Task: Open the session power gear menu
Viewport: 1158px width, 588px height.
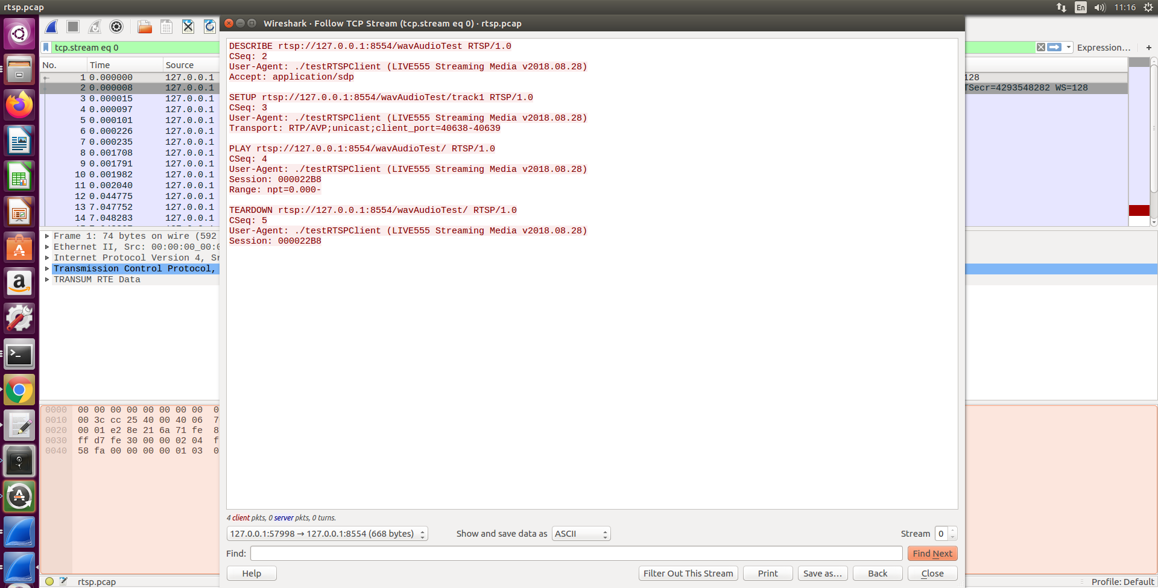Action: pyautogui.click(x=1148, y=7)
